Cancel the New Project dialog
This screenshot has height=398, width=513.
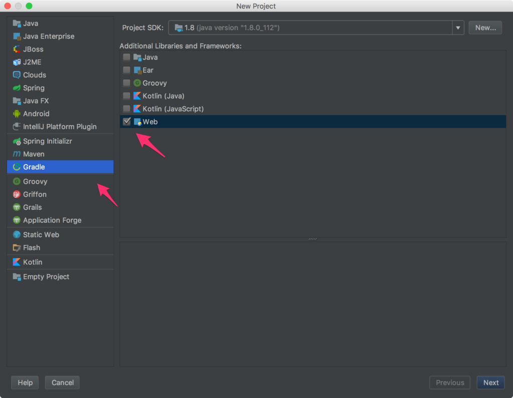click(x=62, y=382)
